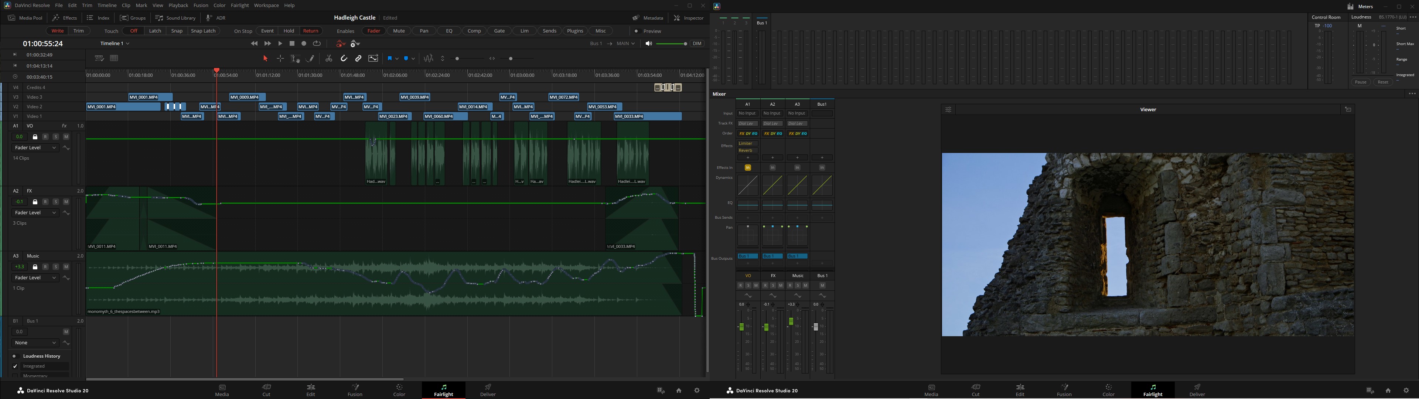Open the Timeline 1 dropdown
1419x399 pixels.
[x=115, y=44]
